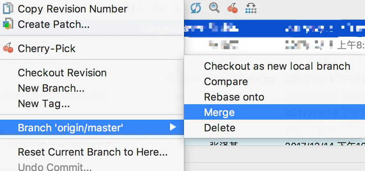The width and height of the screenshot is (365, 171).
Task: Choose Checkout Revision in context menu
Action: (62, 73)
